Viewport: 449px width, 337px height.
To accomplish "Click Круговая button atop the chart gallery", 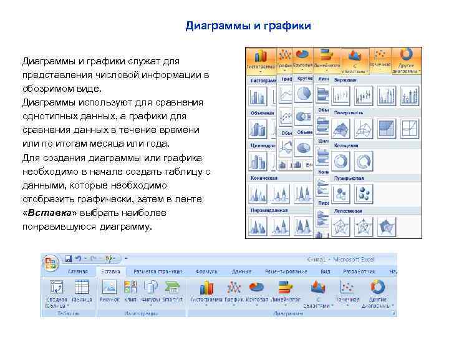I will point(302,60).
